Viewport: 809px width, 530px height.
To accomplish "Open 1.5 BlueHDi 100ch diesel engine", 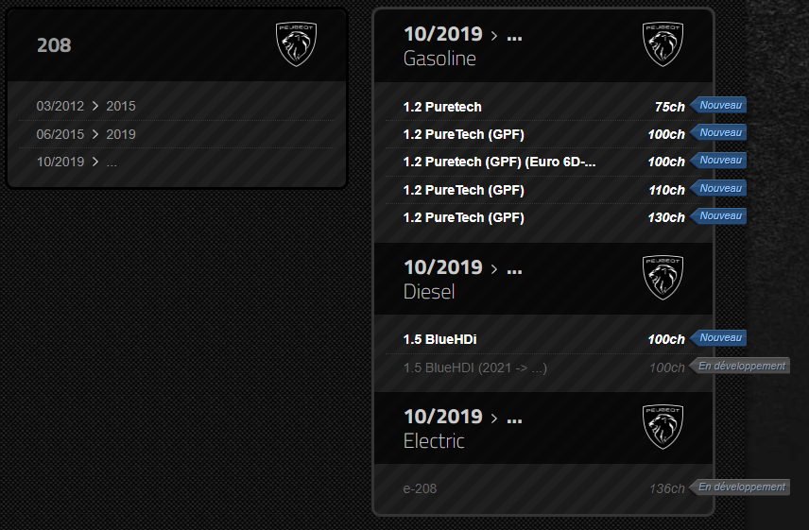I will click(543, 339).
